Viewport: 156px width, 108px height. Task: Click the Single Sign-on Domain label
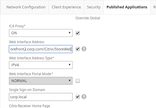(27, 90)
